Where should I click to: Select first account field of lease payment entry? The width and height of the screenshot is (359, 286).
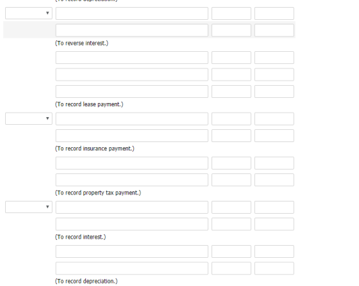(x=132, y=58)
